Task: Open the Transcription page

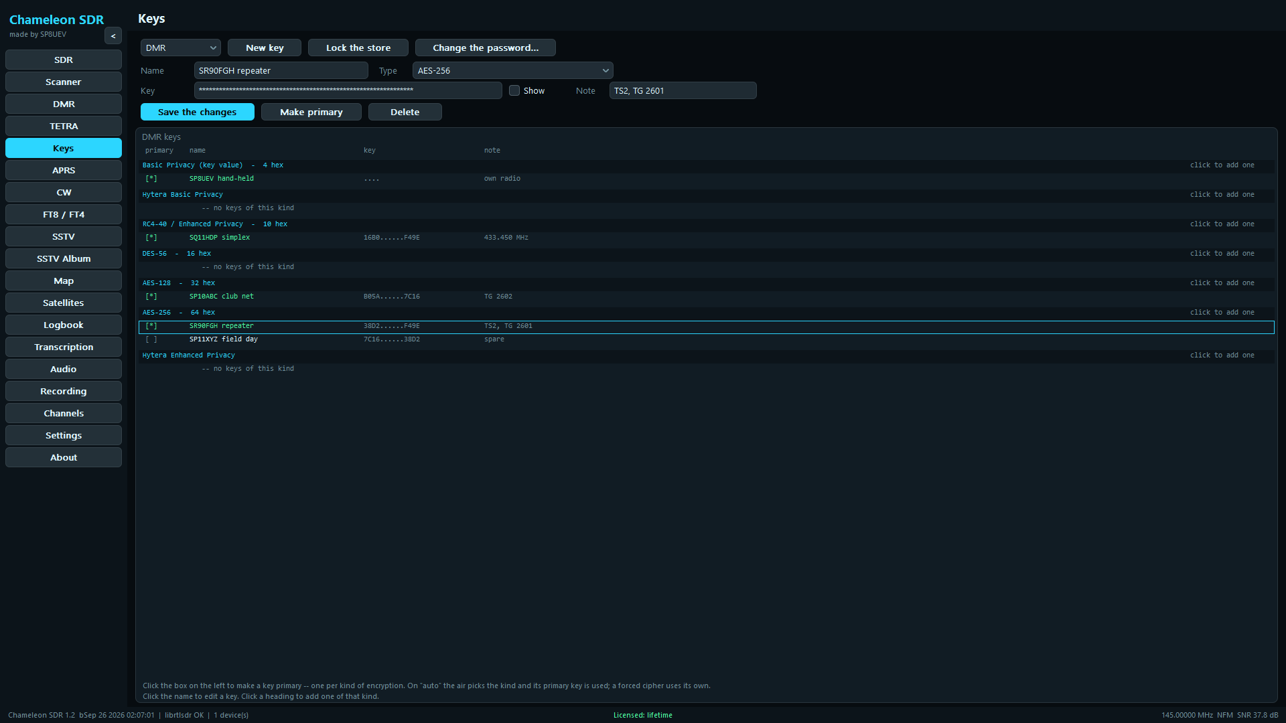Action: point(64,347)
